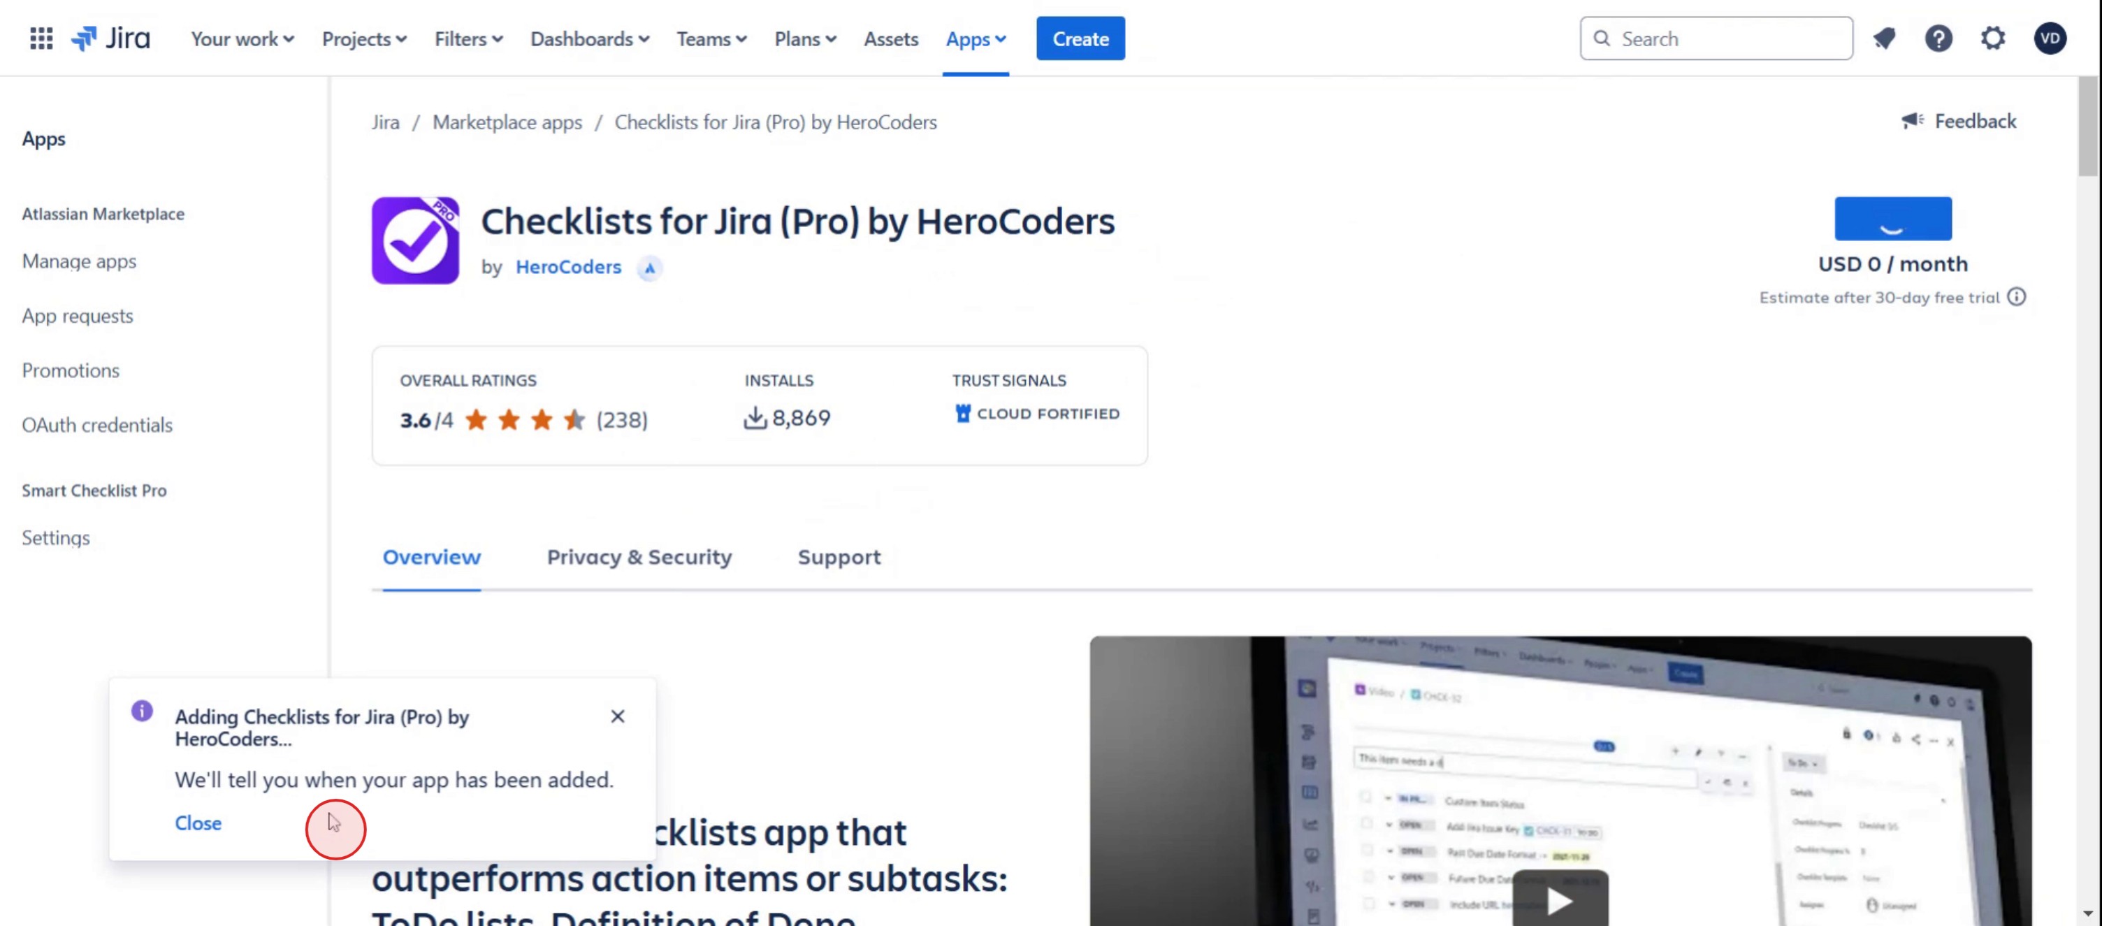
Task: Click the Close link in the notification
Action: [198, 823]
